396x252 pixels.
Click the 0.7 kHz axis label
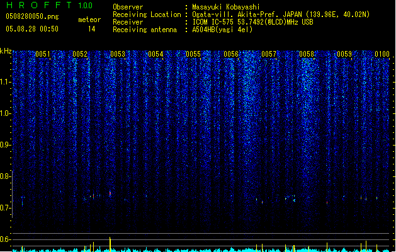point(5,208)
